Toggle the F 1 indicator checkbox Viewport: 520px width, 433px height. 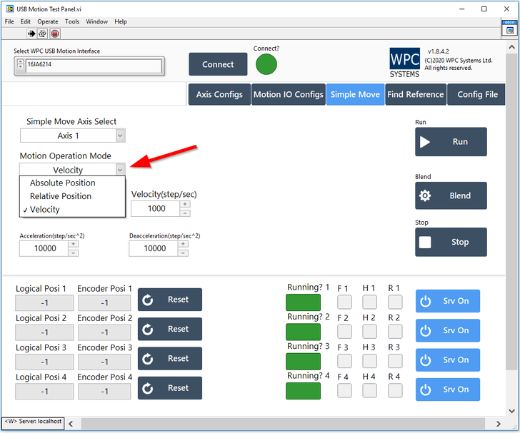(344, 302)
